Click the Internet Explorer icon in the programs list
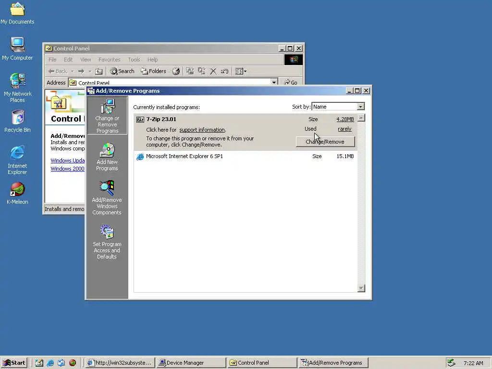 140,157
